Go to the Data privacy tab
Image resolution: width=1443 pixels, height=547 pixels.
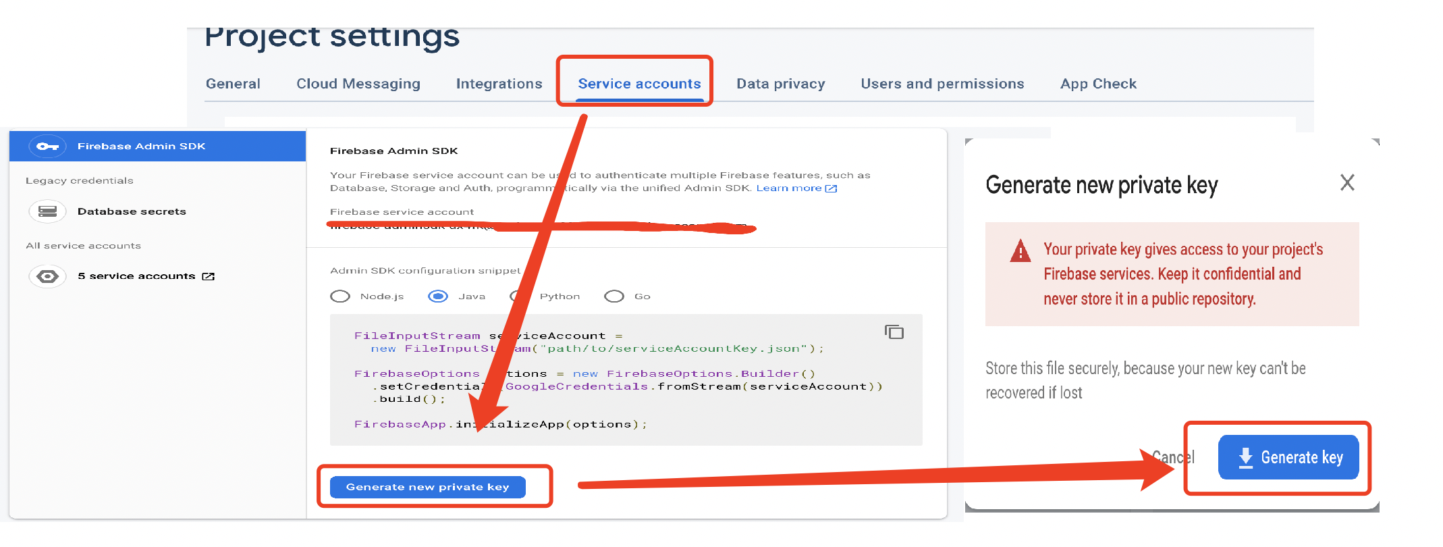pos(781,84)
